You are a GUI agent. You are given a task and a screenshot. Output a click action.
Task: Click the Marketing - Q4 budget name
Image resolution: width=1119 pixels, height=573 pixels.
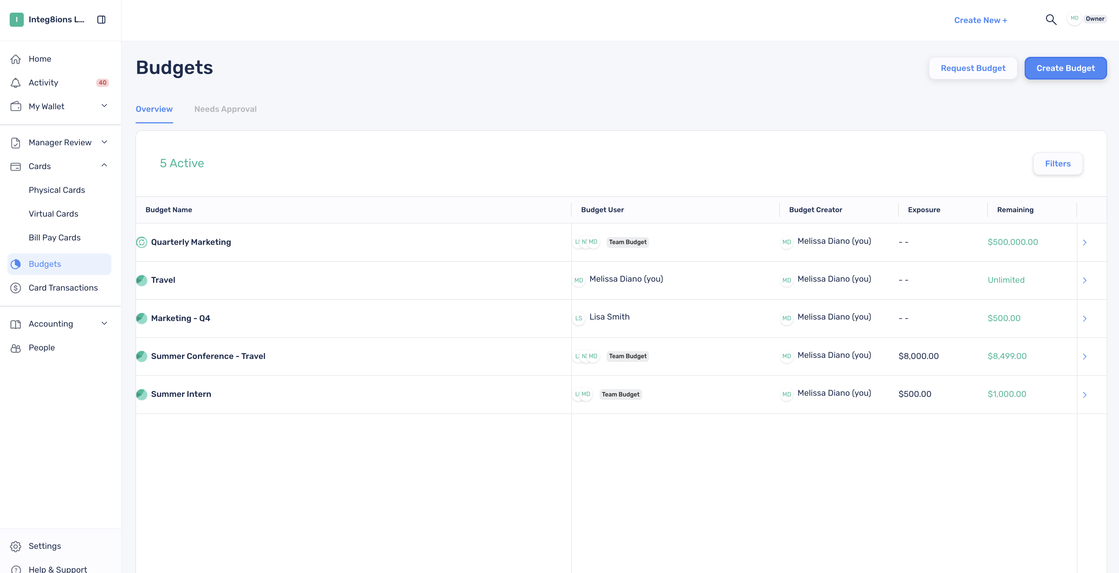click(x=181, y=318)
